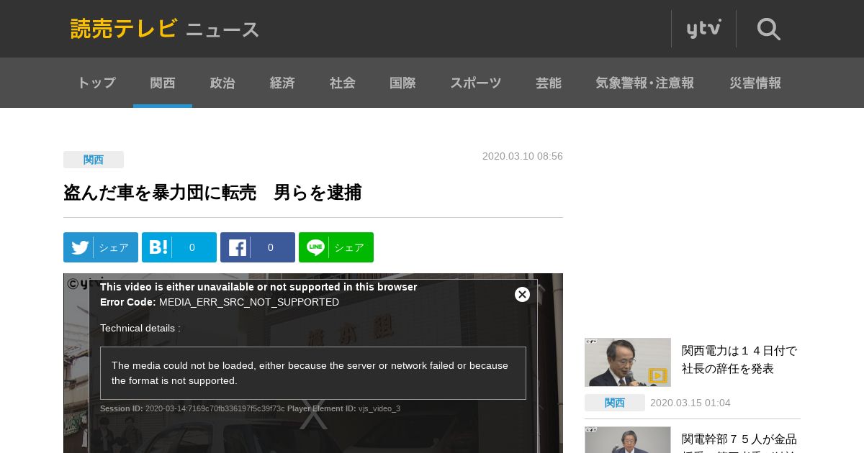864x453 pixels.
Task: Click the date 2020.03.10 08:56
Action: pyautogui.click(x=523, y=156)
